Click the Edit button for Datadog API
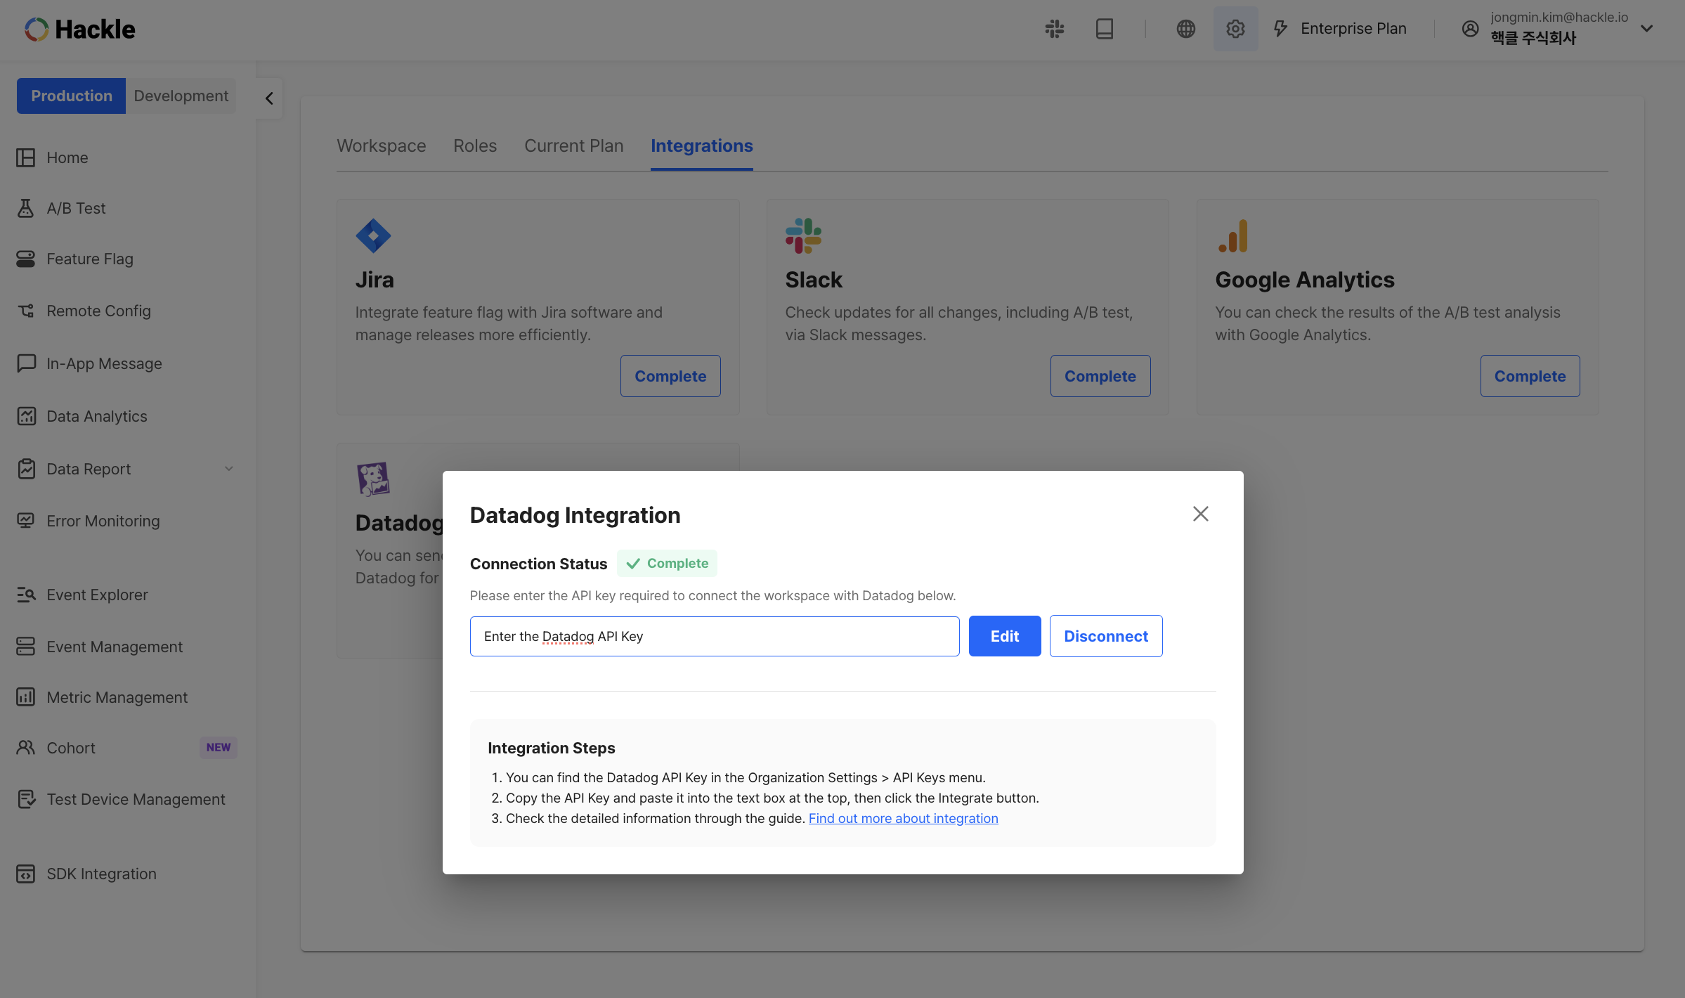The width and height of the screenshot is (1685, 998). [1005, 635]
